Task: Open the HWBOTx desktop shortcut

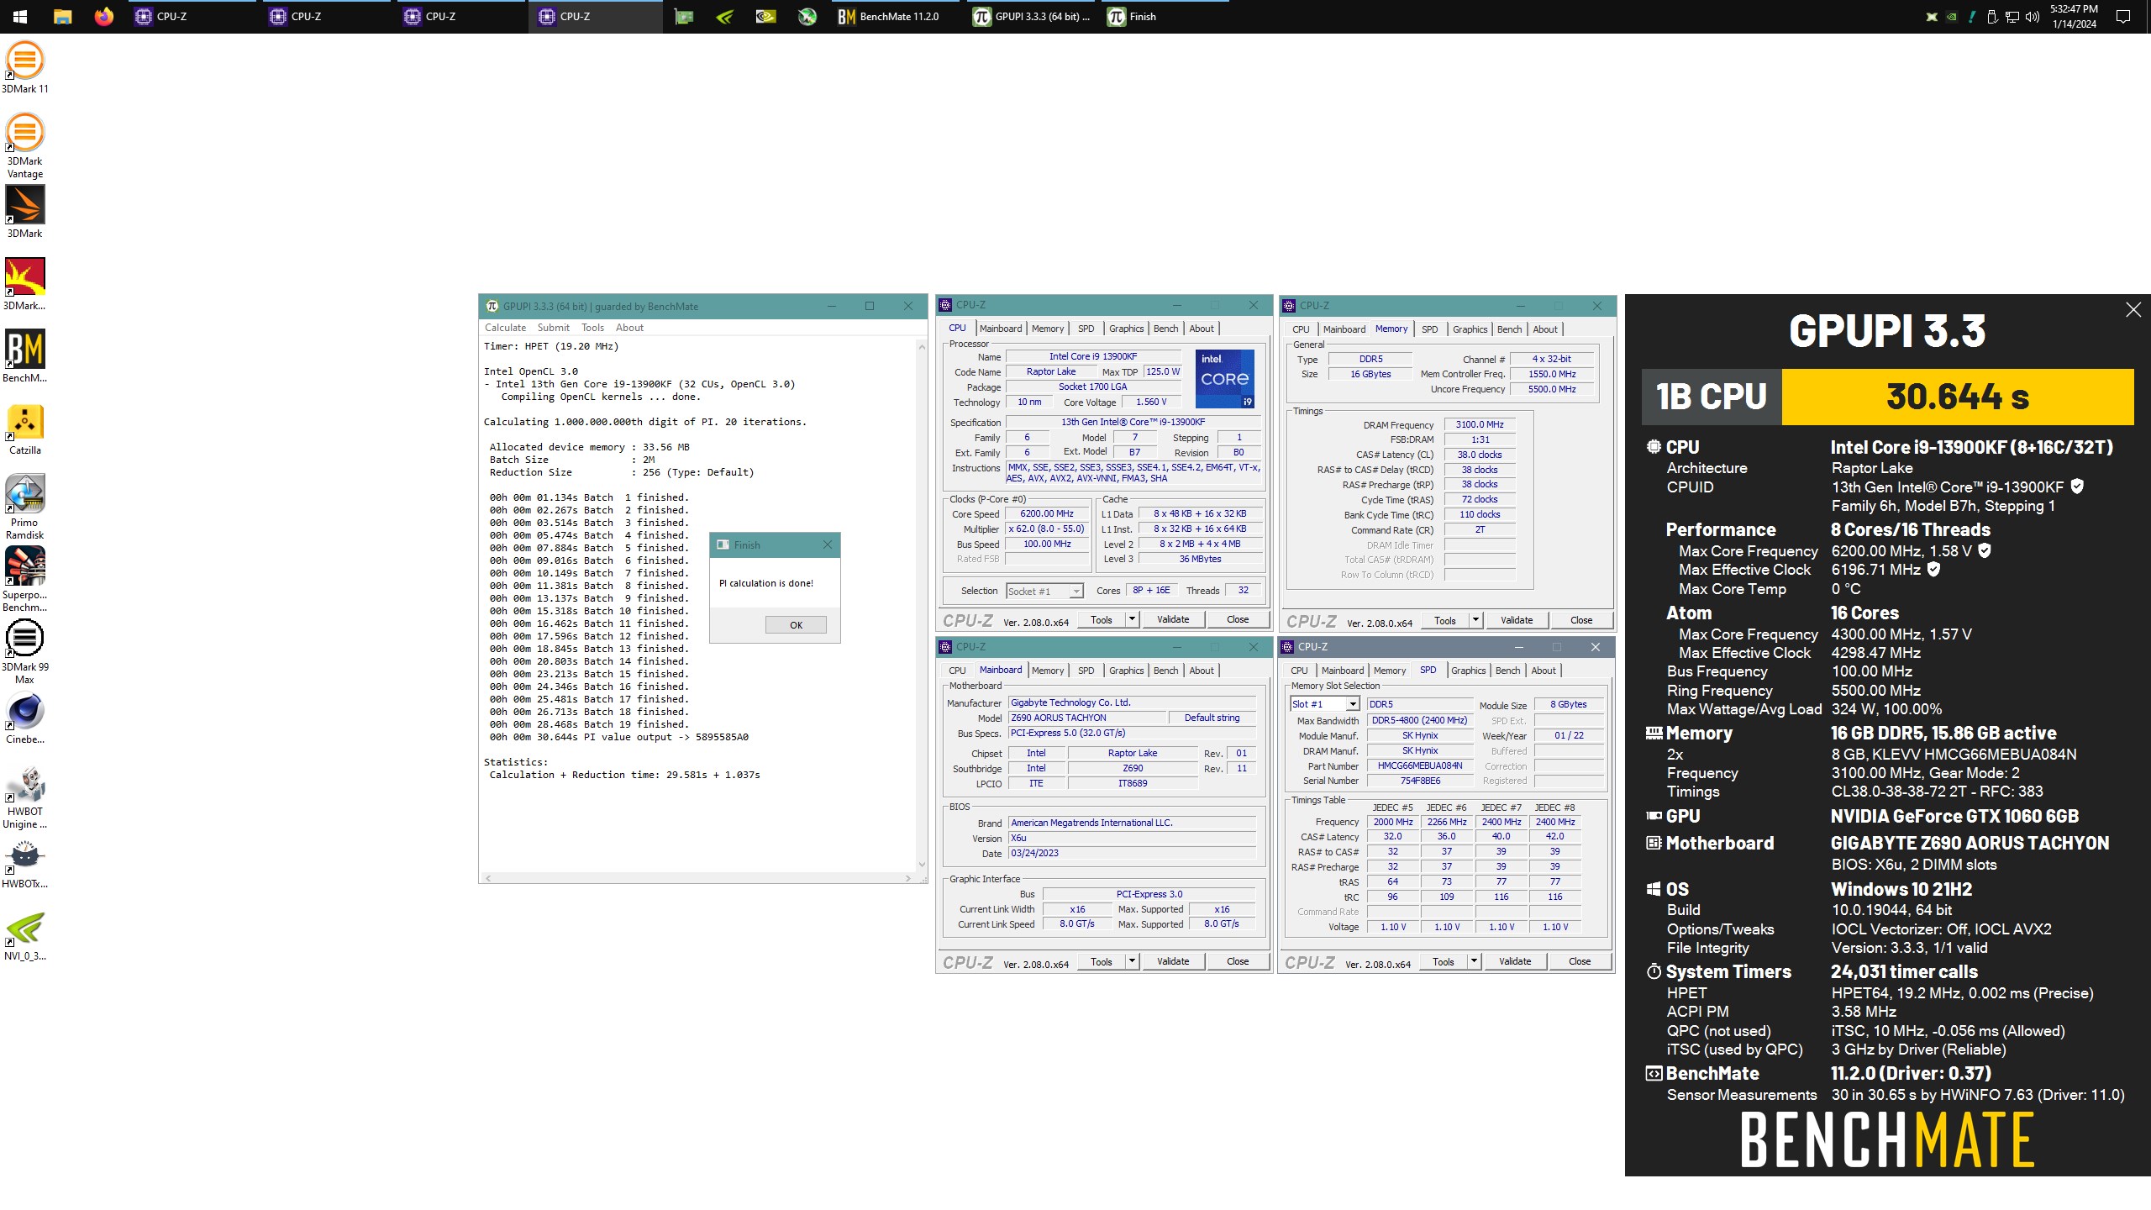Action: tap(25, 863)
